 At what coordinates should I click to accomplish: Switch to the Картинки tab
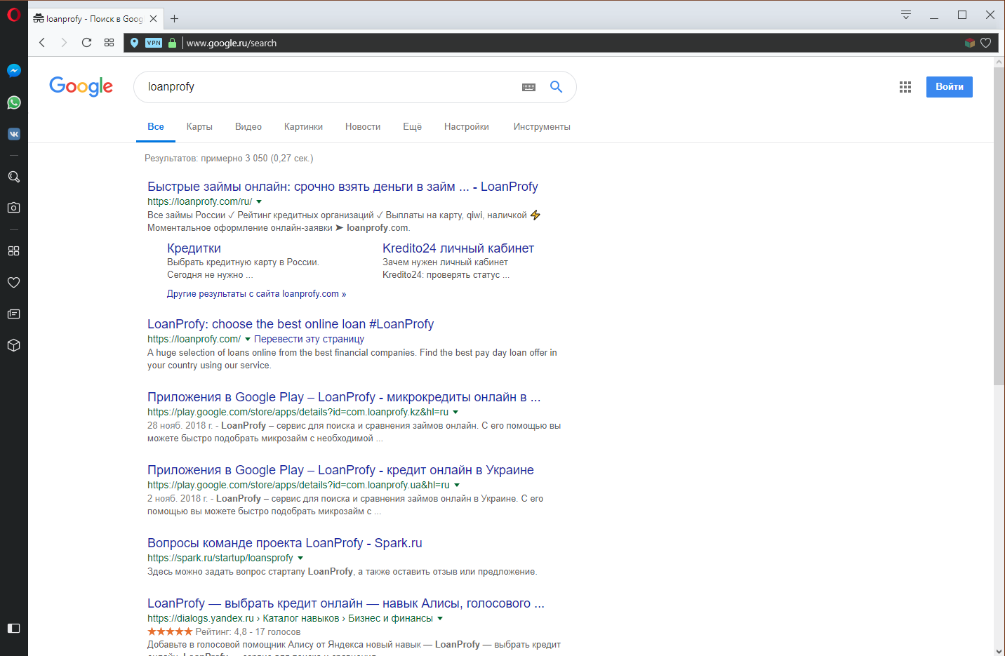pyautogui.click(x=303, y=127)
